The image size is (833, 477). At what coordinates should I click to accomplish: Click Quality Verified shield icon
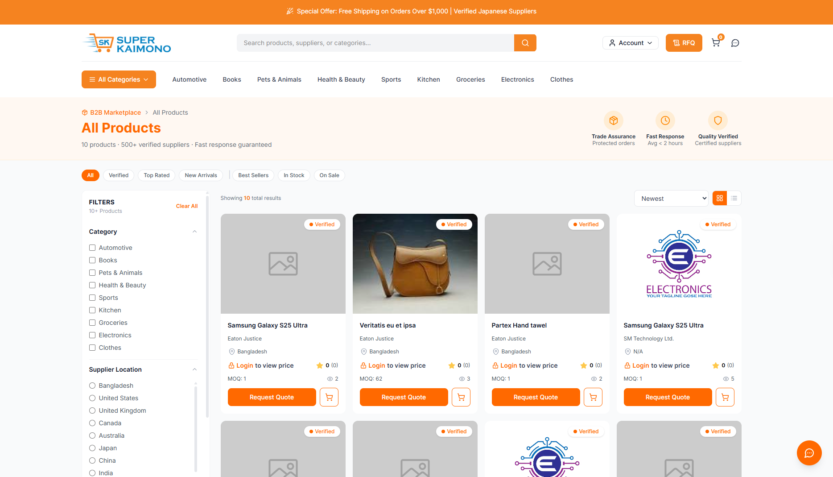click(x=718, y=120)
